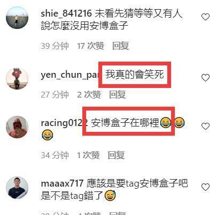Click the 34 分钟 timestamp
The height and width of the screenshot is (215, 224).
click(x=55, y=155)
